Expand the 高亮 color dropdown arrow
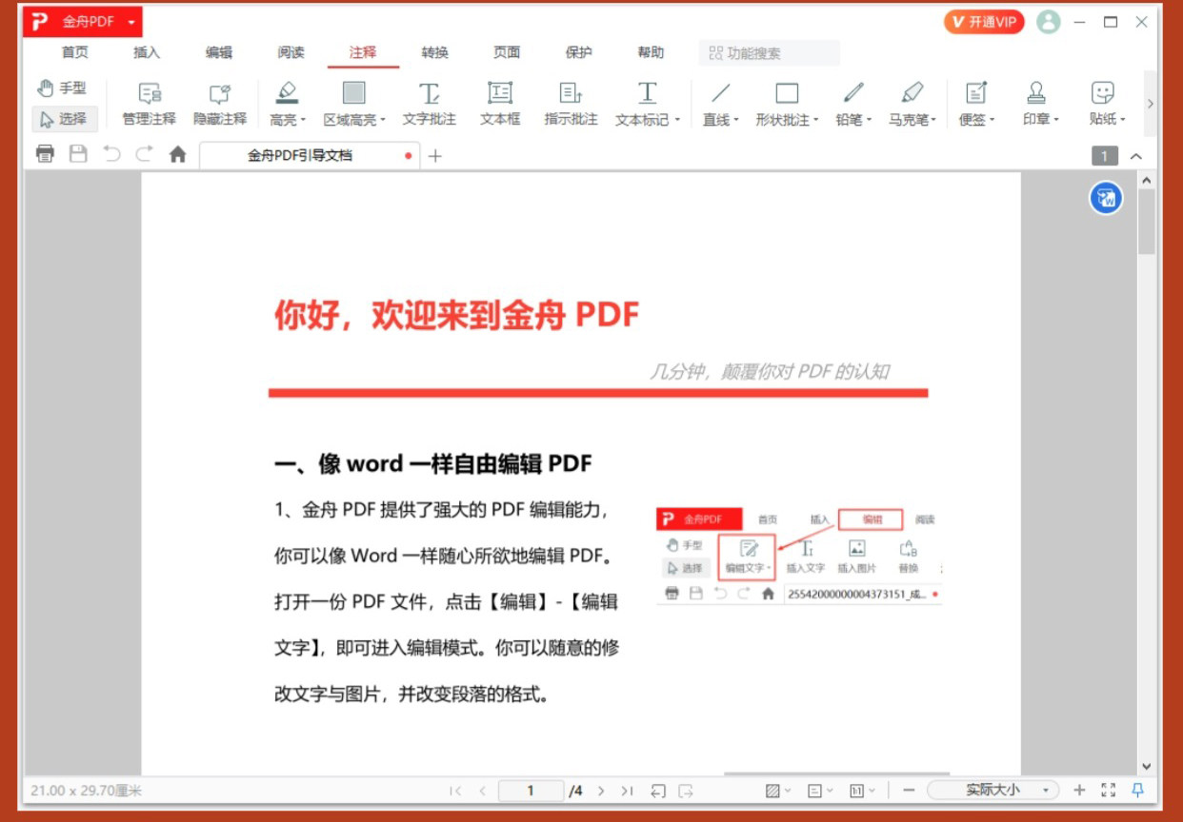The height and width of the screenshot is (822, 1183). click(x=303, y=121)
